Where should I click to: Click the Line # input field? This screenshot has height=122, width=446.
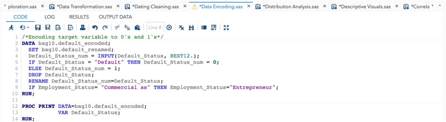155,27
